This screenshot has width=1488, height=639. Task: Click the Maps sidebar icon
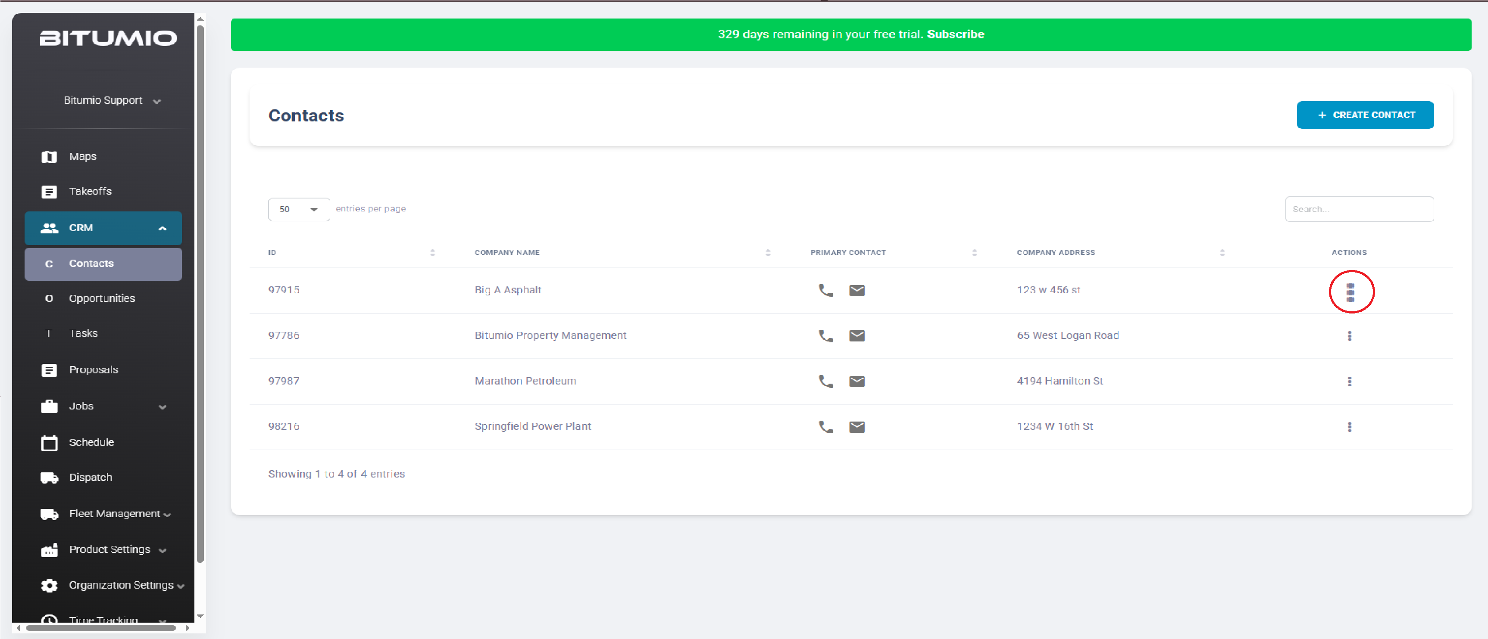pyautogui.click(x=49, y=157)
